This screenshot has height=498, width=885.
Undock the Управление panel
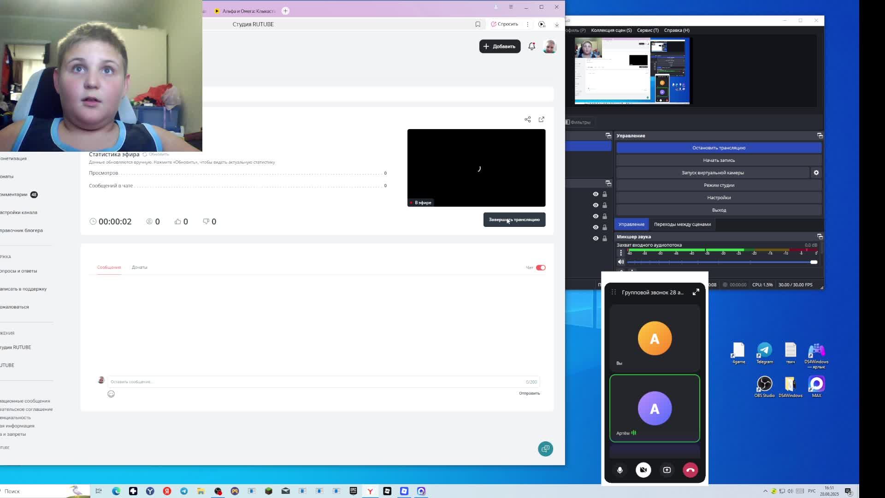pos(820,136)
